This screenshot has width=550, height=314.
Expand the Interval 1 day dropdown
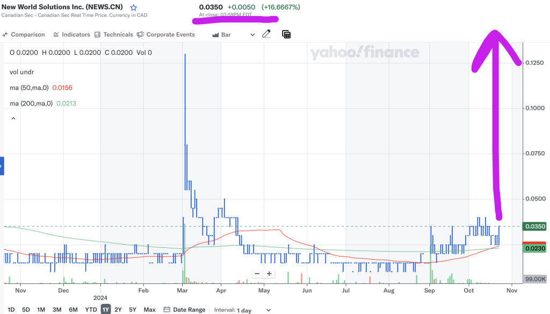(x=243, y=310)
